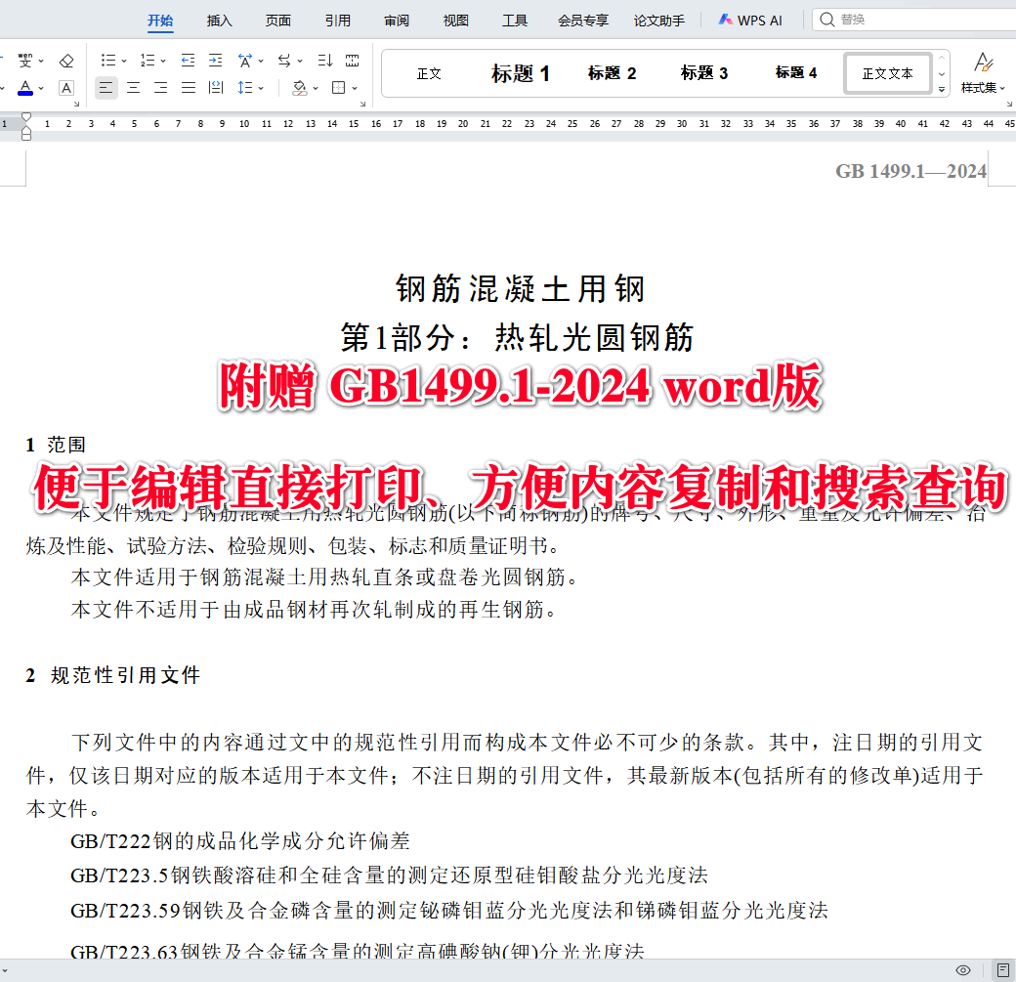Image resolution: width=1016 pixels, height=982 pixels.
Task: Expand the numbered list dropdown arrow
Action: coord(163,61)
